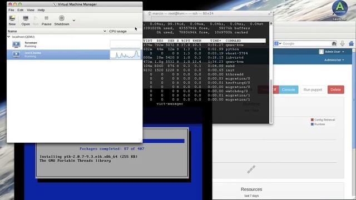The height and width of the screenshot is (200, 356).
Task: Click the sshd process row in top
Action: (204, 66)
